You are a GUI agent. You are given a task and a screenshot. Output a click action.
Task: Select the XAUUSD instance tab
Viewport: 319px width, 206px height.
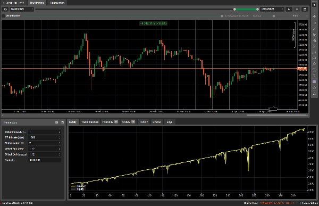(14, 3)
